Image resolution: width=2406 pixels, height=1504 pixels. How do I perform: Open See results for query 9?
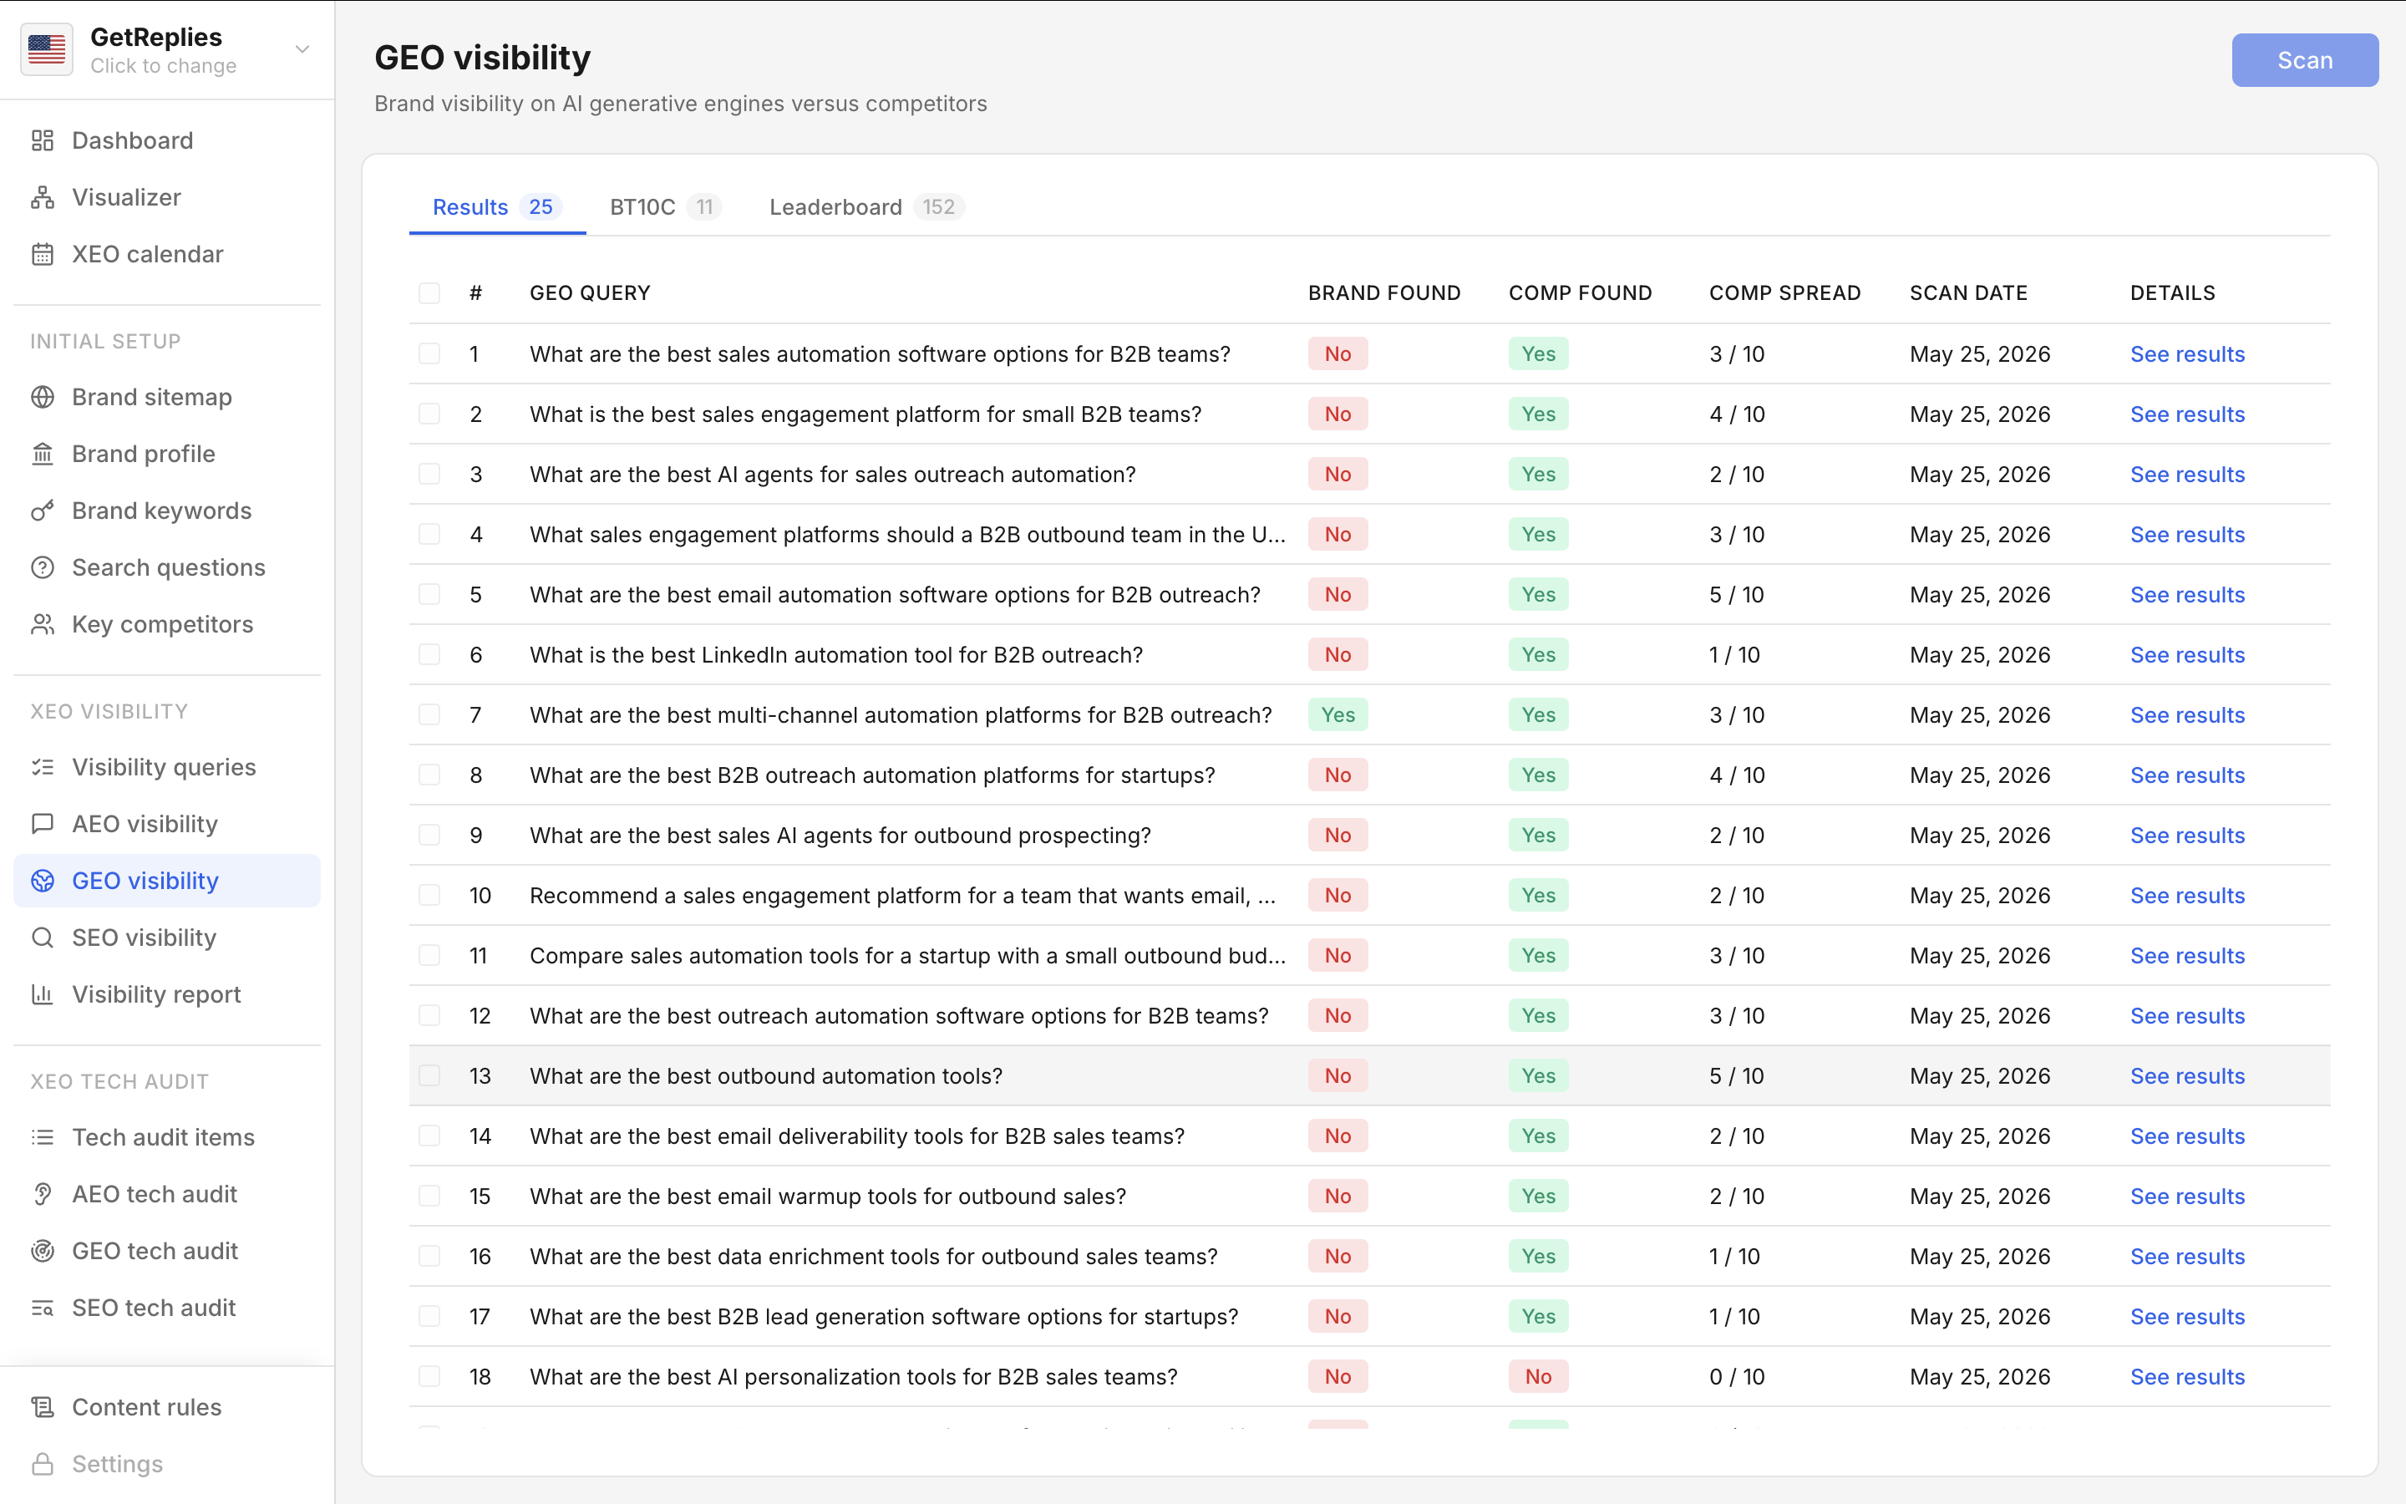2187,836
